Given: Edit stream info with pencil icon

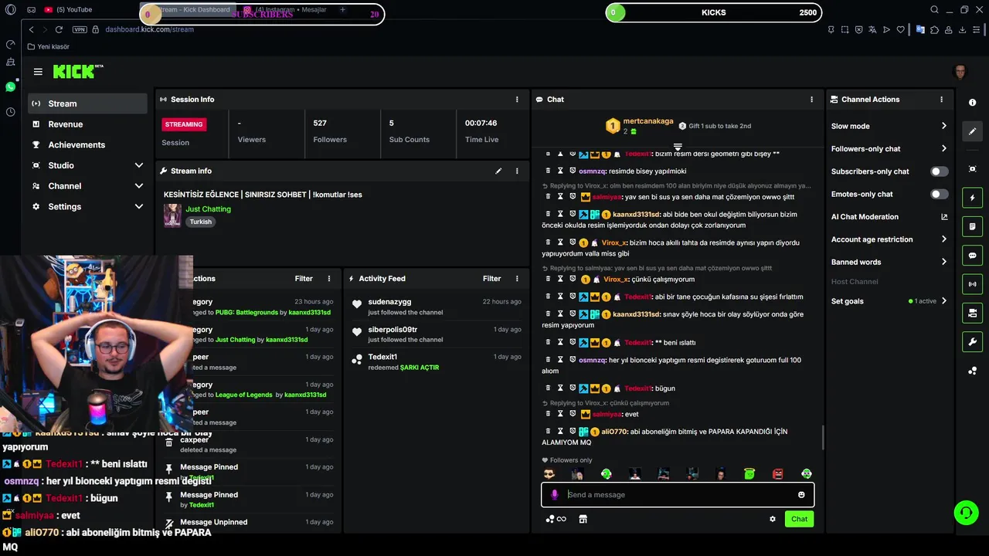Looking at the screenshot, I should click(498, 171).
